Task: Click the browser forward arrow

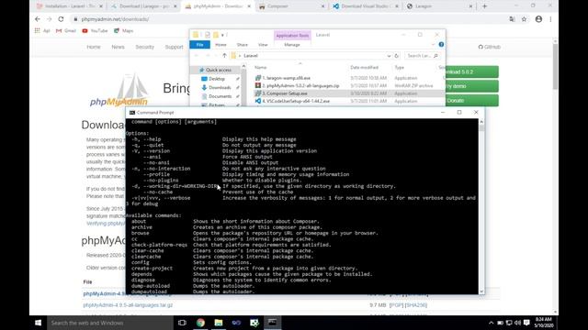Action: (49, 19)
